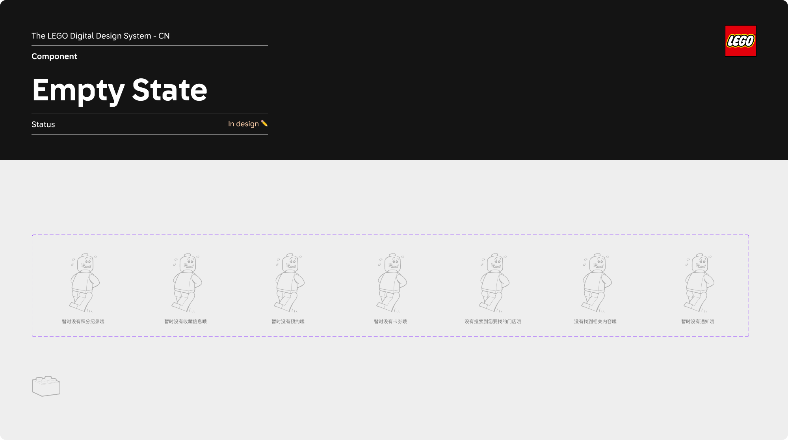This screenshot has height=440, width=788.
Task: Click the caption '没有找到相关内容哦'
Action: pyautogui.click(x=595, y=322)
